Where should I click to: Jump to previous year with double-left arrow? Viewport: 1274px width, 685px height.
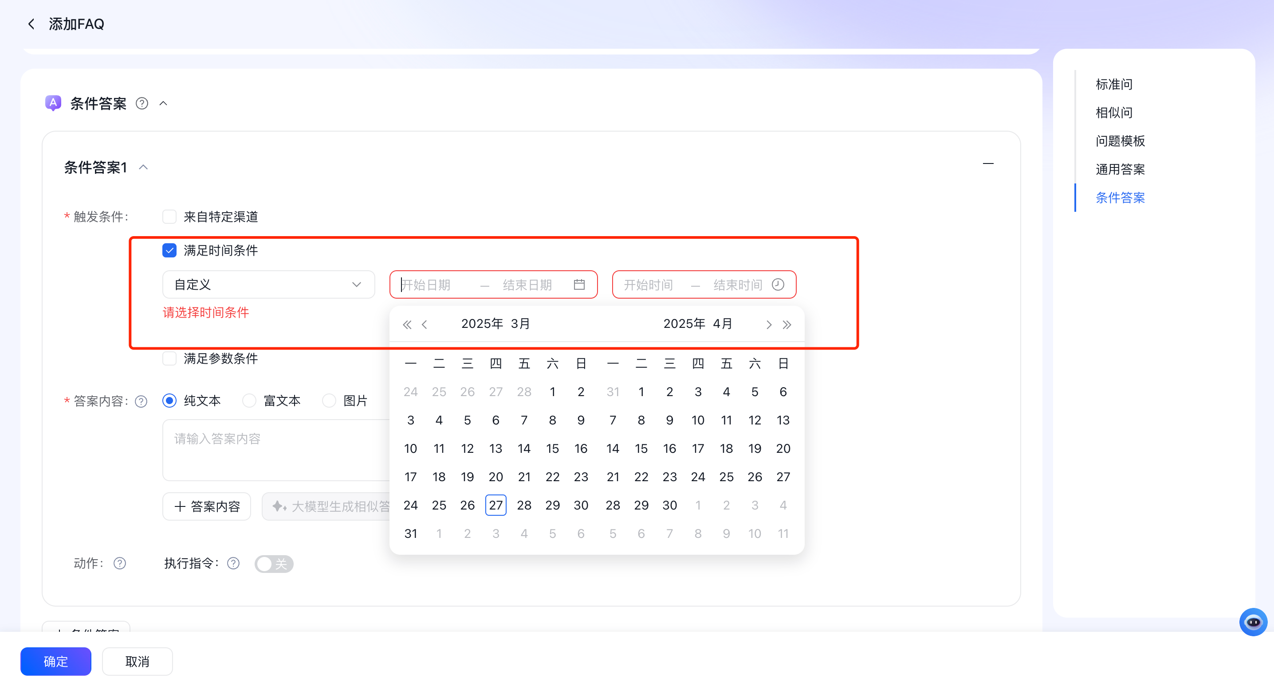coord(407,324)
